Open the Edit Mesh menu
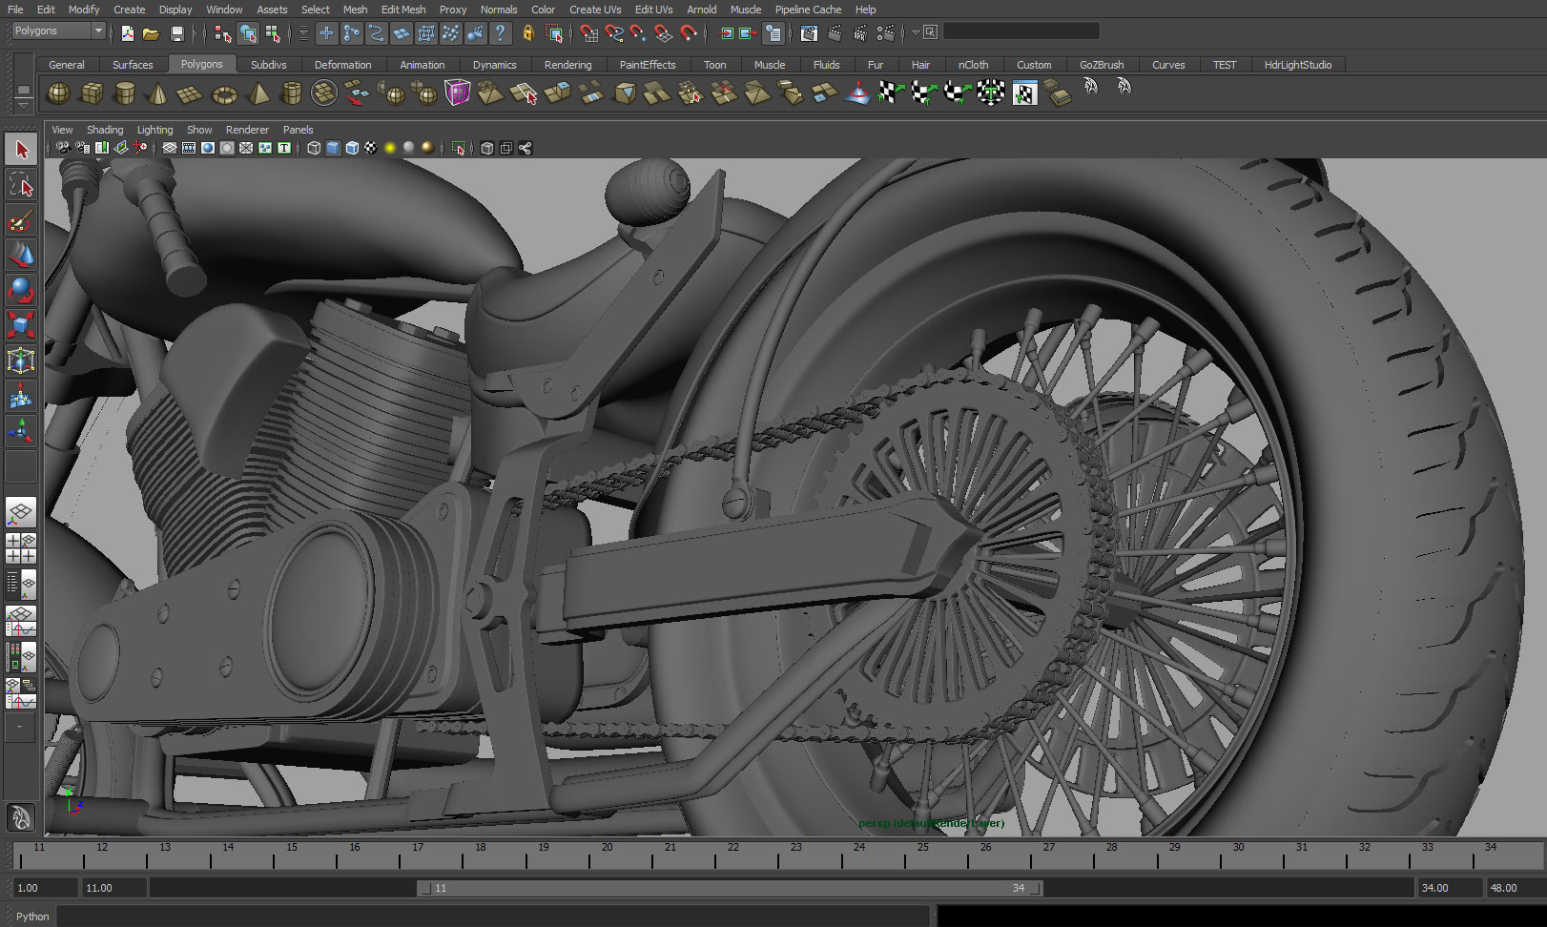The image size is (1547, 927). [402, 10]
